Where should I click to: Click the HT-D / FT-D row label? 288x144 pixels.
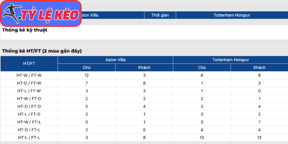pyautogui.click(x=29, y=106)
